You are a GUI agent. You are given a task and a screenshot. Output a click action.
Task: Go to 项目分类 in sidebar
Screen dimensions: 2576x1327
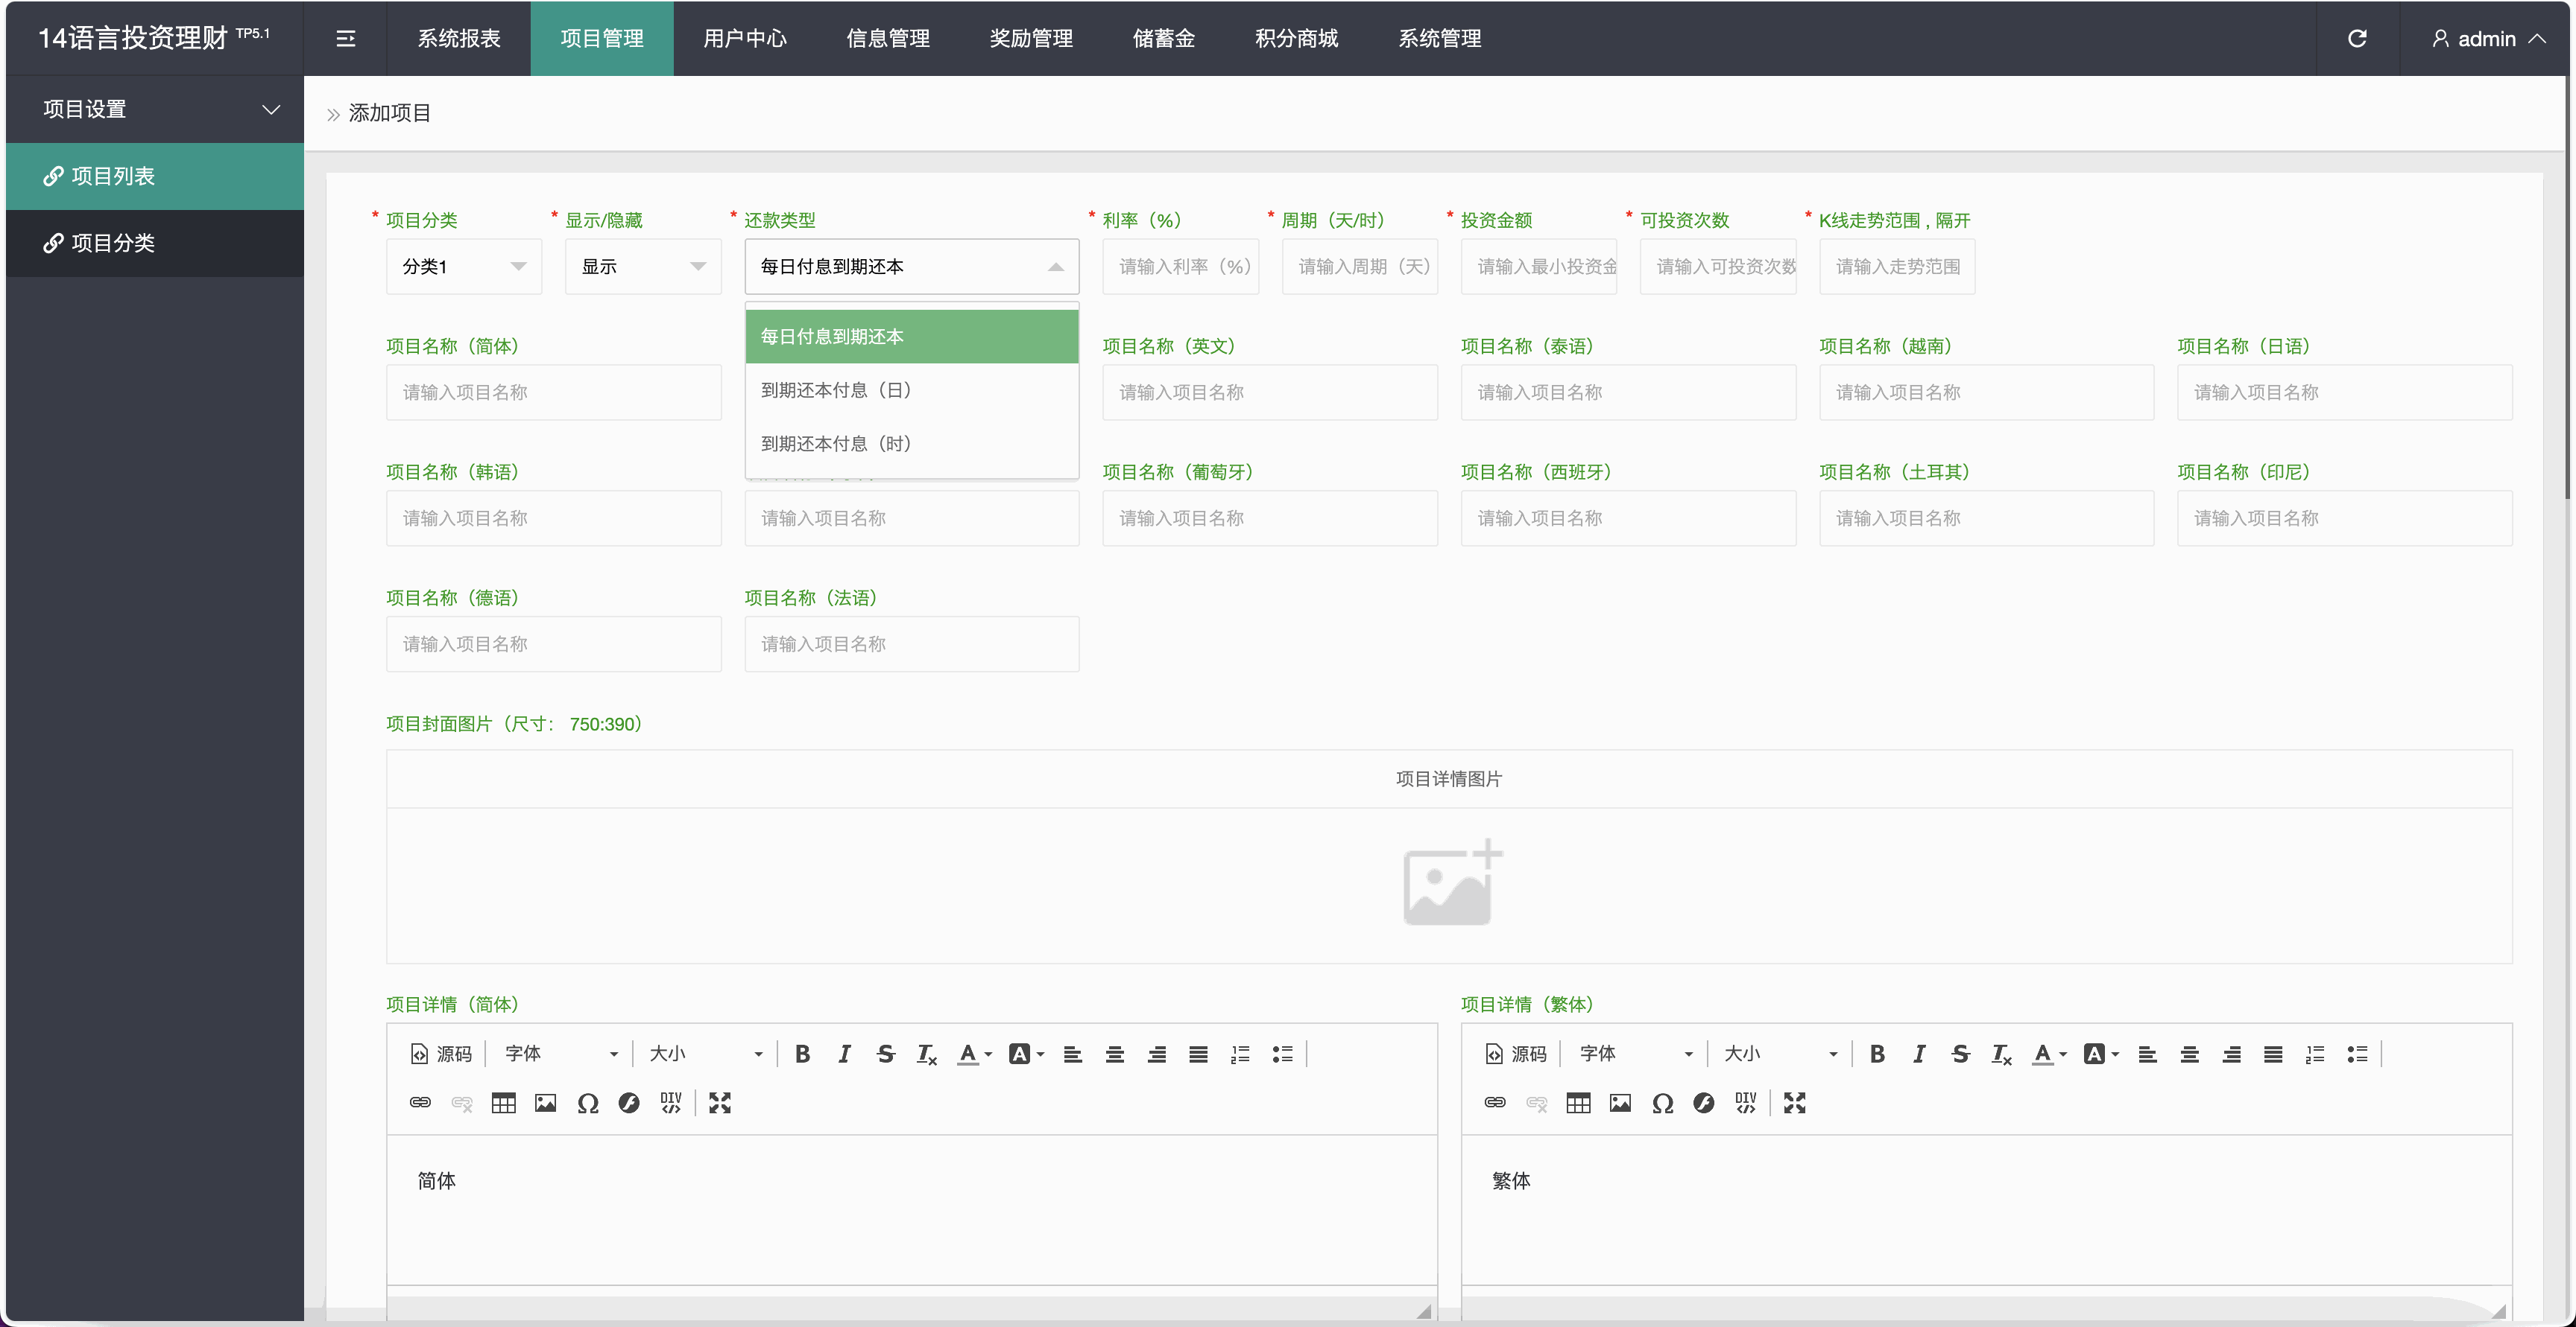click(x=112, y=243)
